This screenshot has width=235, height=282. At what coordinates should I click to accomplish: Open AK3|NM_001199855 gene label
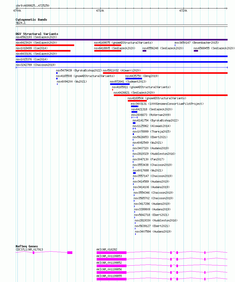pos(109,276)
